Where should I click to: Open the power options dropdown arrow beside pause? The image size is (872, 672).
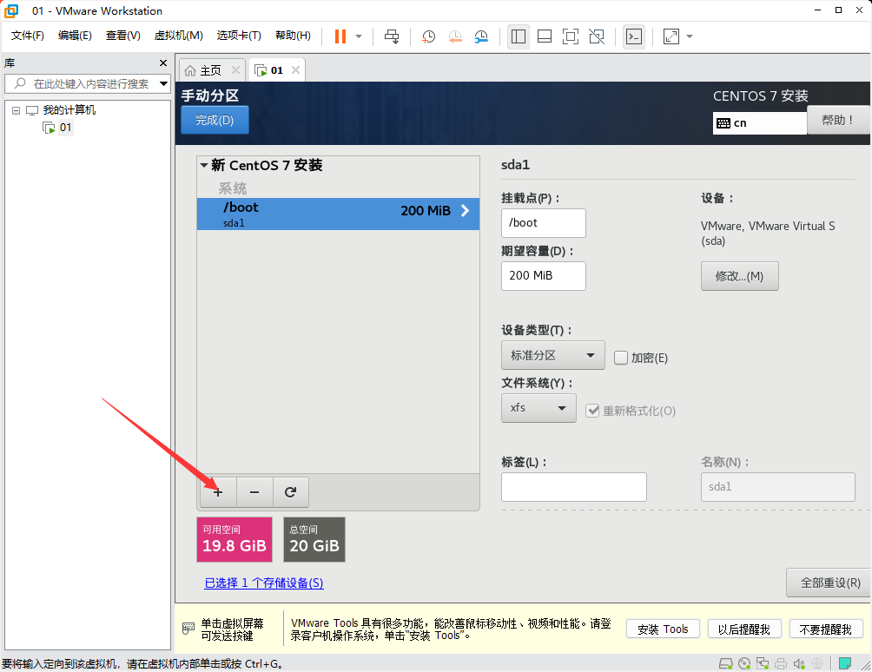[359, 36]
